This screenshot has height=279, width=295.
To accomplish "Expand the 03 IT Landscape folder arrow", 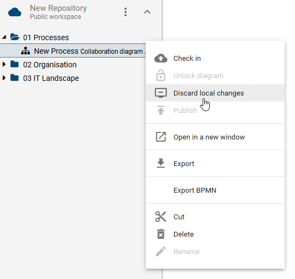I will [x=4, y=78].
